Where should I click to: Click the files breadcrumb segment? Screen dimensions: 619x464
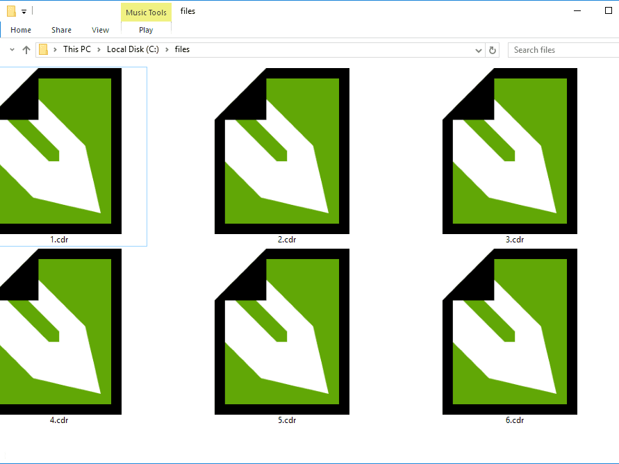pos(183,49)
